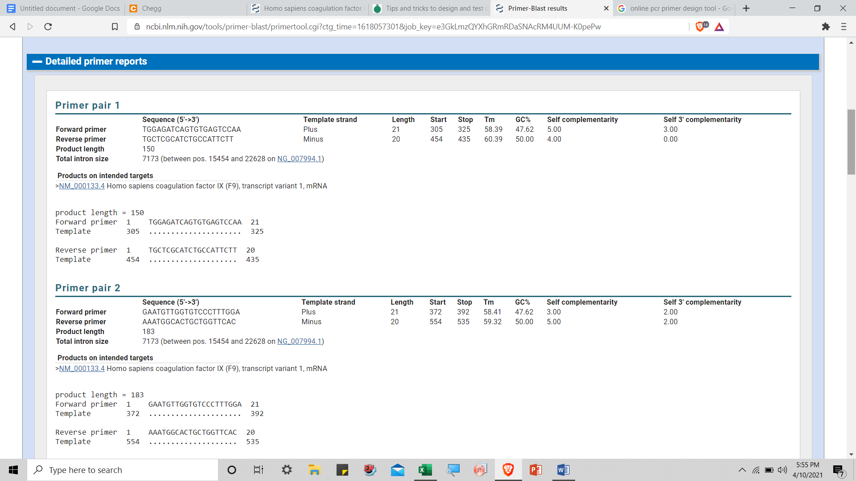Click the browser address bar URL

(x=373, y=27)
